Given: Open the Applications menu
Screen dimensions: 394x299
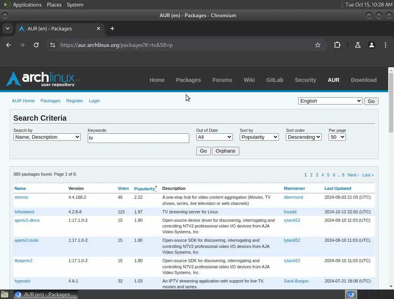Looking at the screenshot, I should [27, 5].
